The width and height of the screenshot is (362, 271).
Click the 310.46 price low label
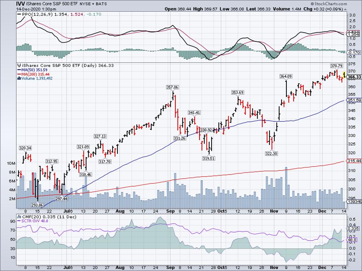(x=85, y=175)
